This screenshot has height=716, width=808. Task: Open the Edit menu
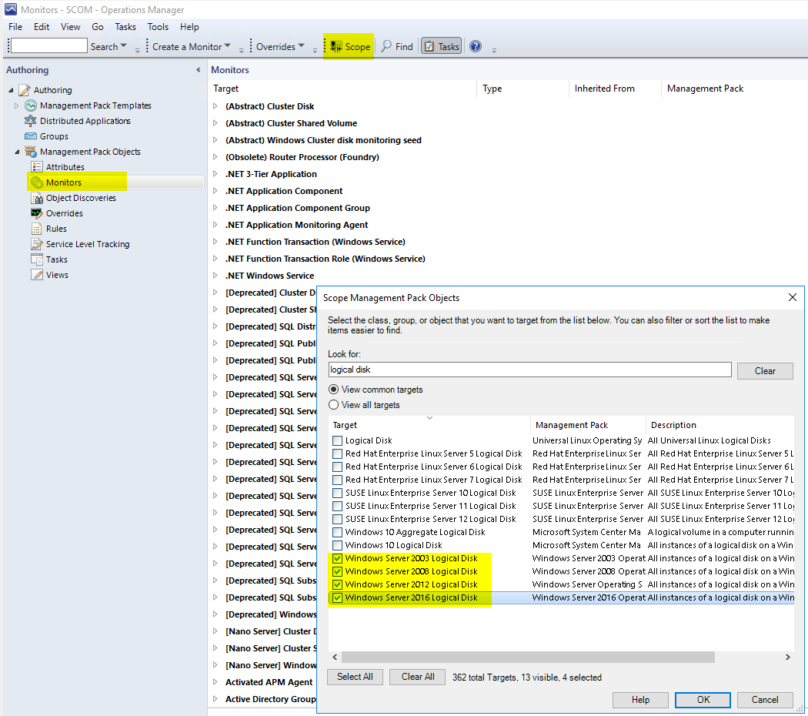(x=42, y=27)
